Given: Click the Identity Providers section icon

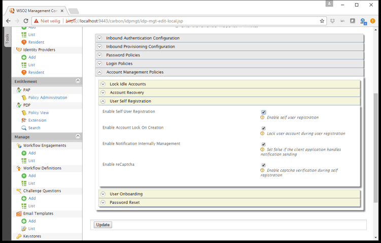Looking at the screenshot, I should pyautogui.click(x=19, y=49).
